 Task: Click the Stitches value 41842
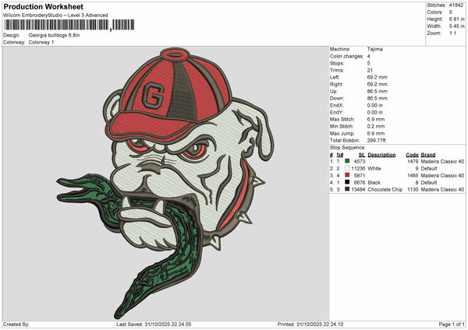point(456,5)
